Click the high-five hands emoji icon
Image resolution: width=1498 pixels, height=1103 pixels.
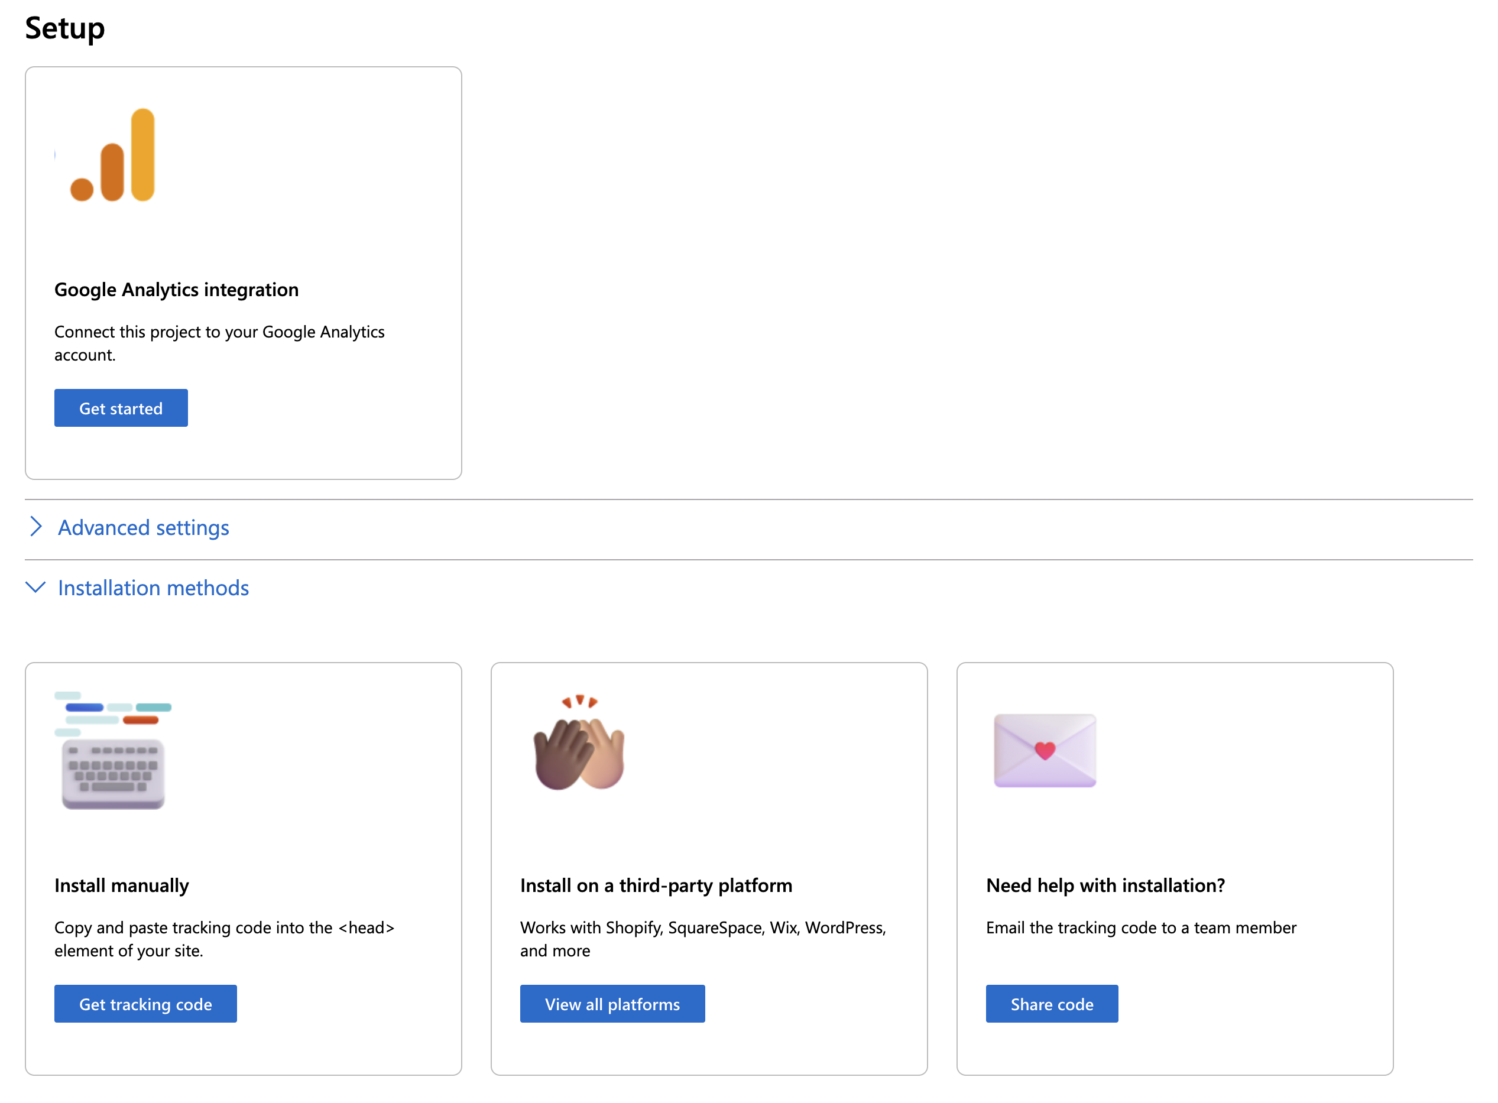[579, 744]
